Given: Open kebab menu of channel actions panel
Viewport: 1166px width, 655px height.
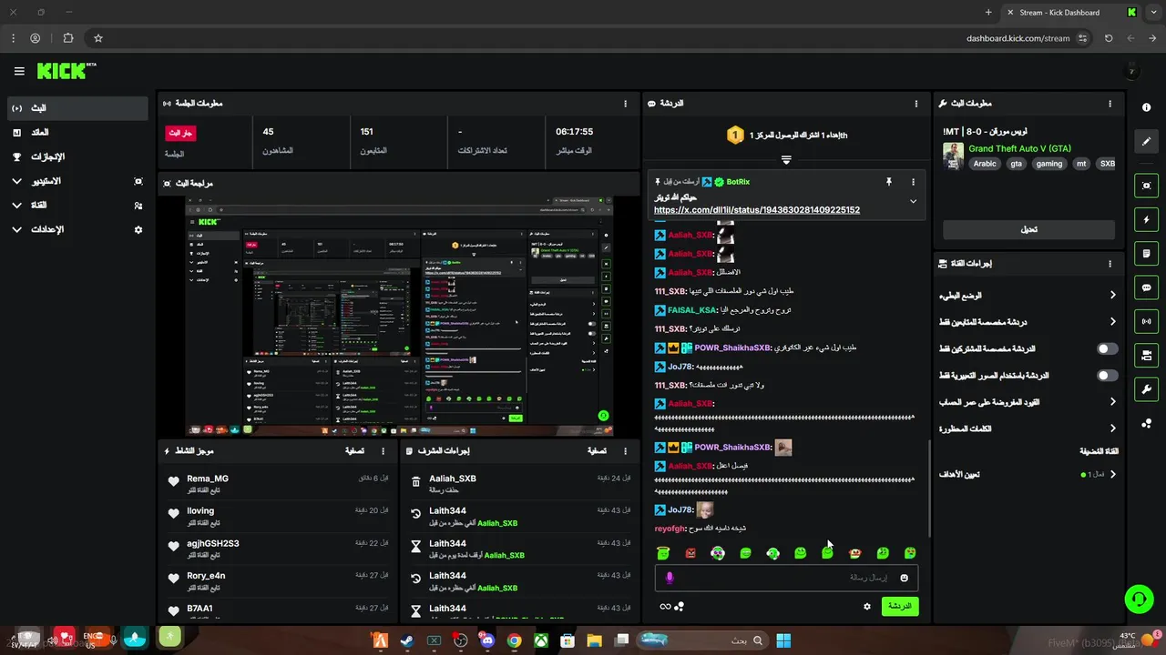Looking at the screenshot, I should (x=1110, y=264).
